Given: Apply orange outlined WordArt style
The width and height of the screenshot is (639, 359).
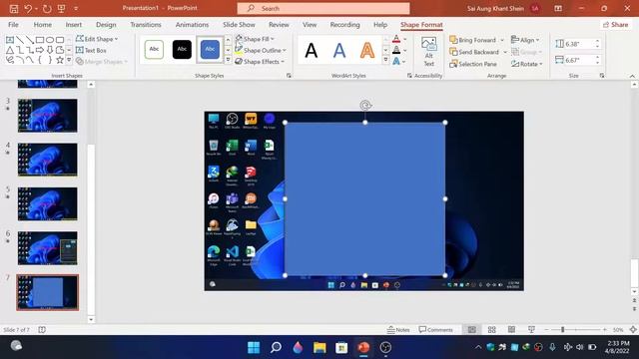Looking at the screenshot, I should [367, 51].
